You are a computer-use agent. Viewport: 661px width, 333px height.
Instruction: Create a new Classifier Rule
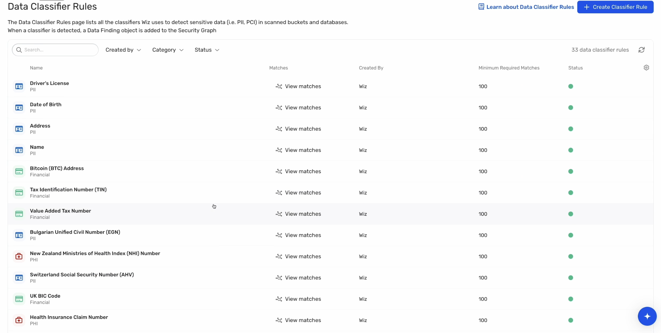[615, 7]
